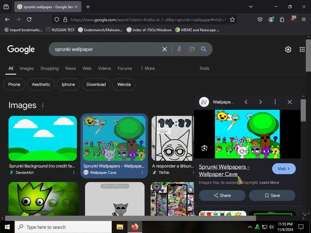
Task: Click Lens icon on the preview image
Action: point(204,148)
